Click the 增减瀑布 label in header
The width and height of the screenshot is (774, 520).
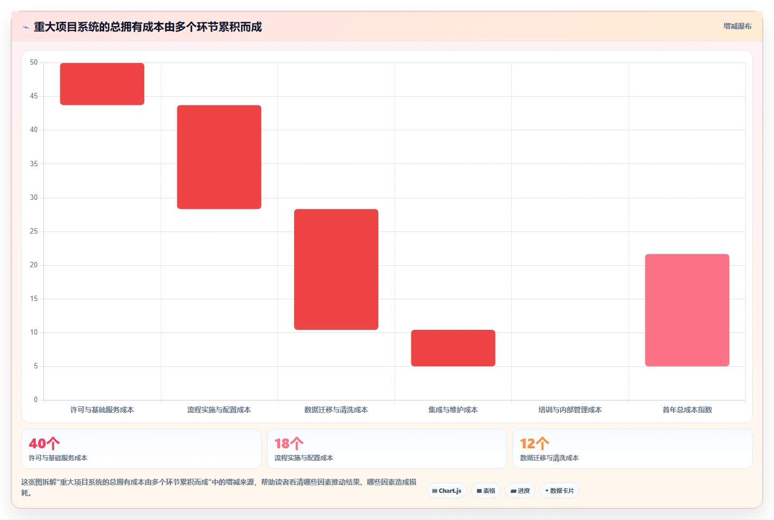tap(737, 26)
